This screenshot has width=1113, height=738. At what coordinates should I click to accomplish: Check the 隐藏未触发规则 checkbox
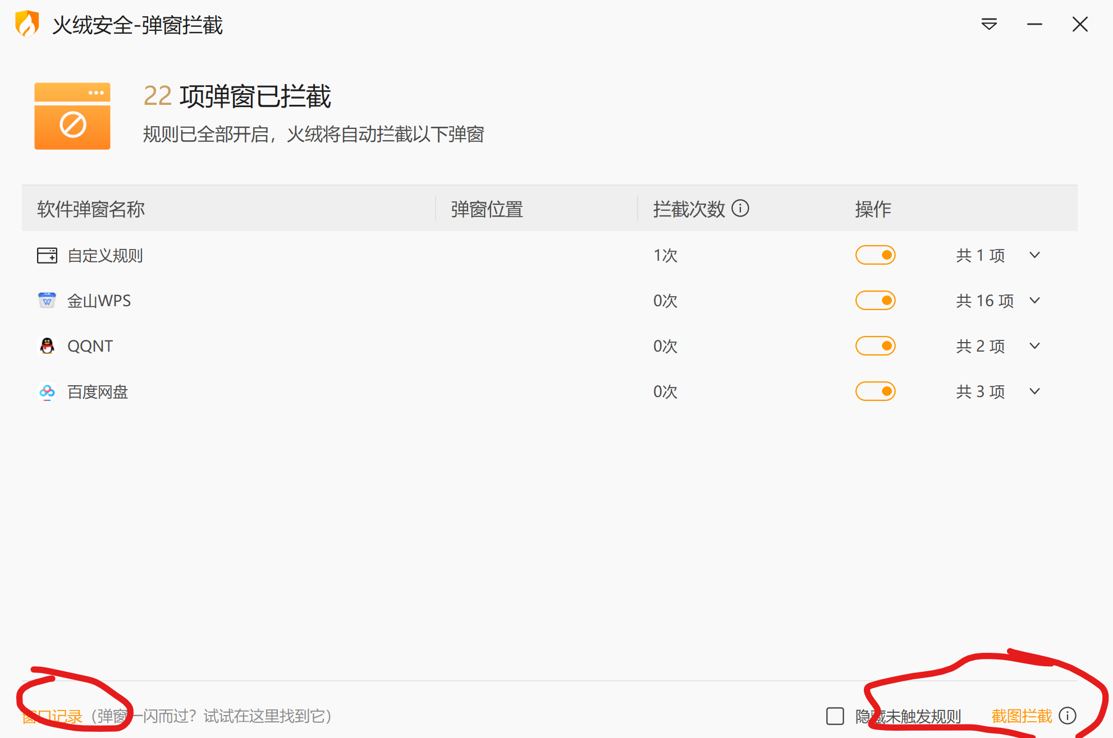pos(835,716)
